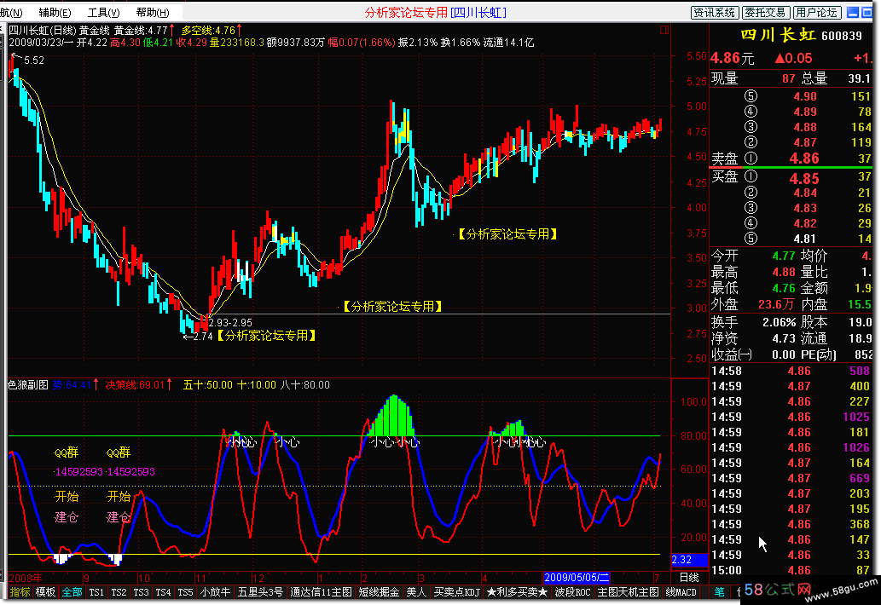Switch to the TS4 tab
This screenshot has height=605, width=881.
(163, 592)
